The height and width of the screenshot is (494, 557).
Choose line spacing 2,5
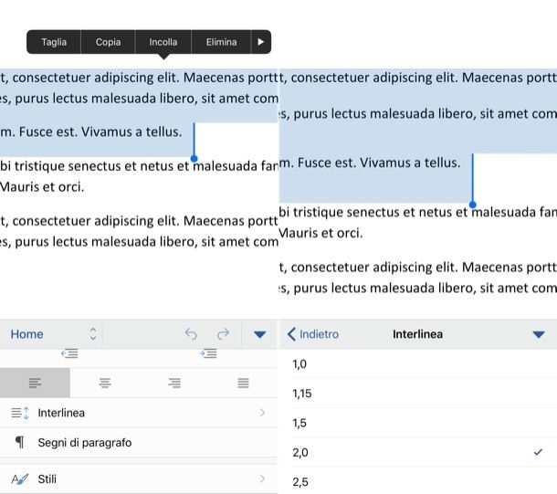click(x=418, y=482)
